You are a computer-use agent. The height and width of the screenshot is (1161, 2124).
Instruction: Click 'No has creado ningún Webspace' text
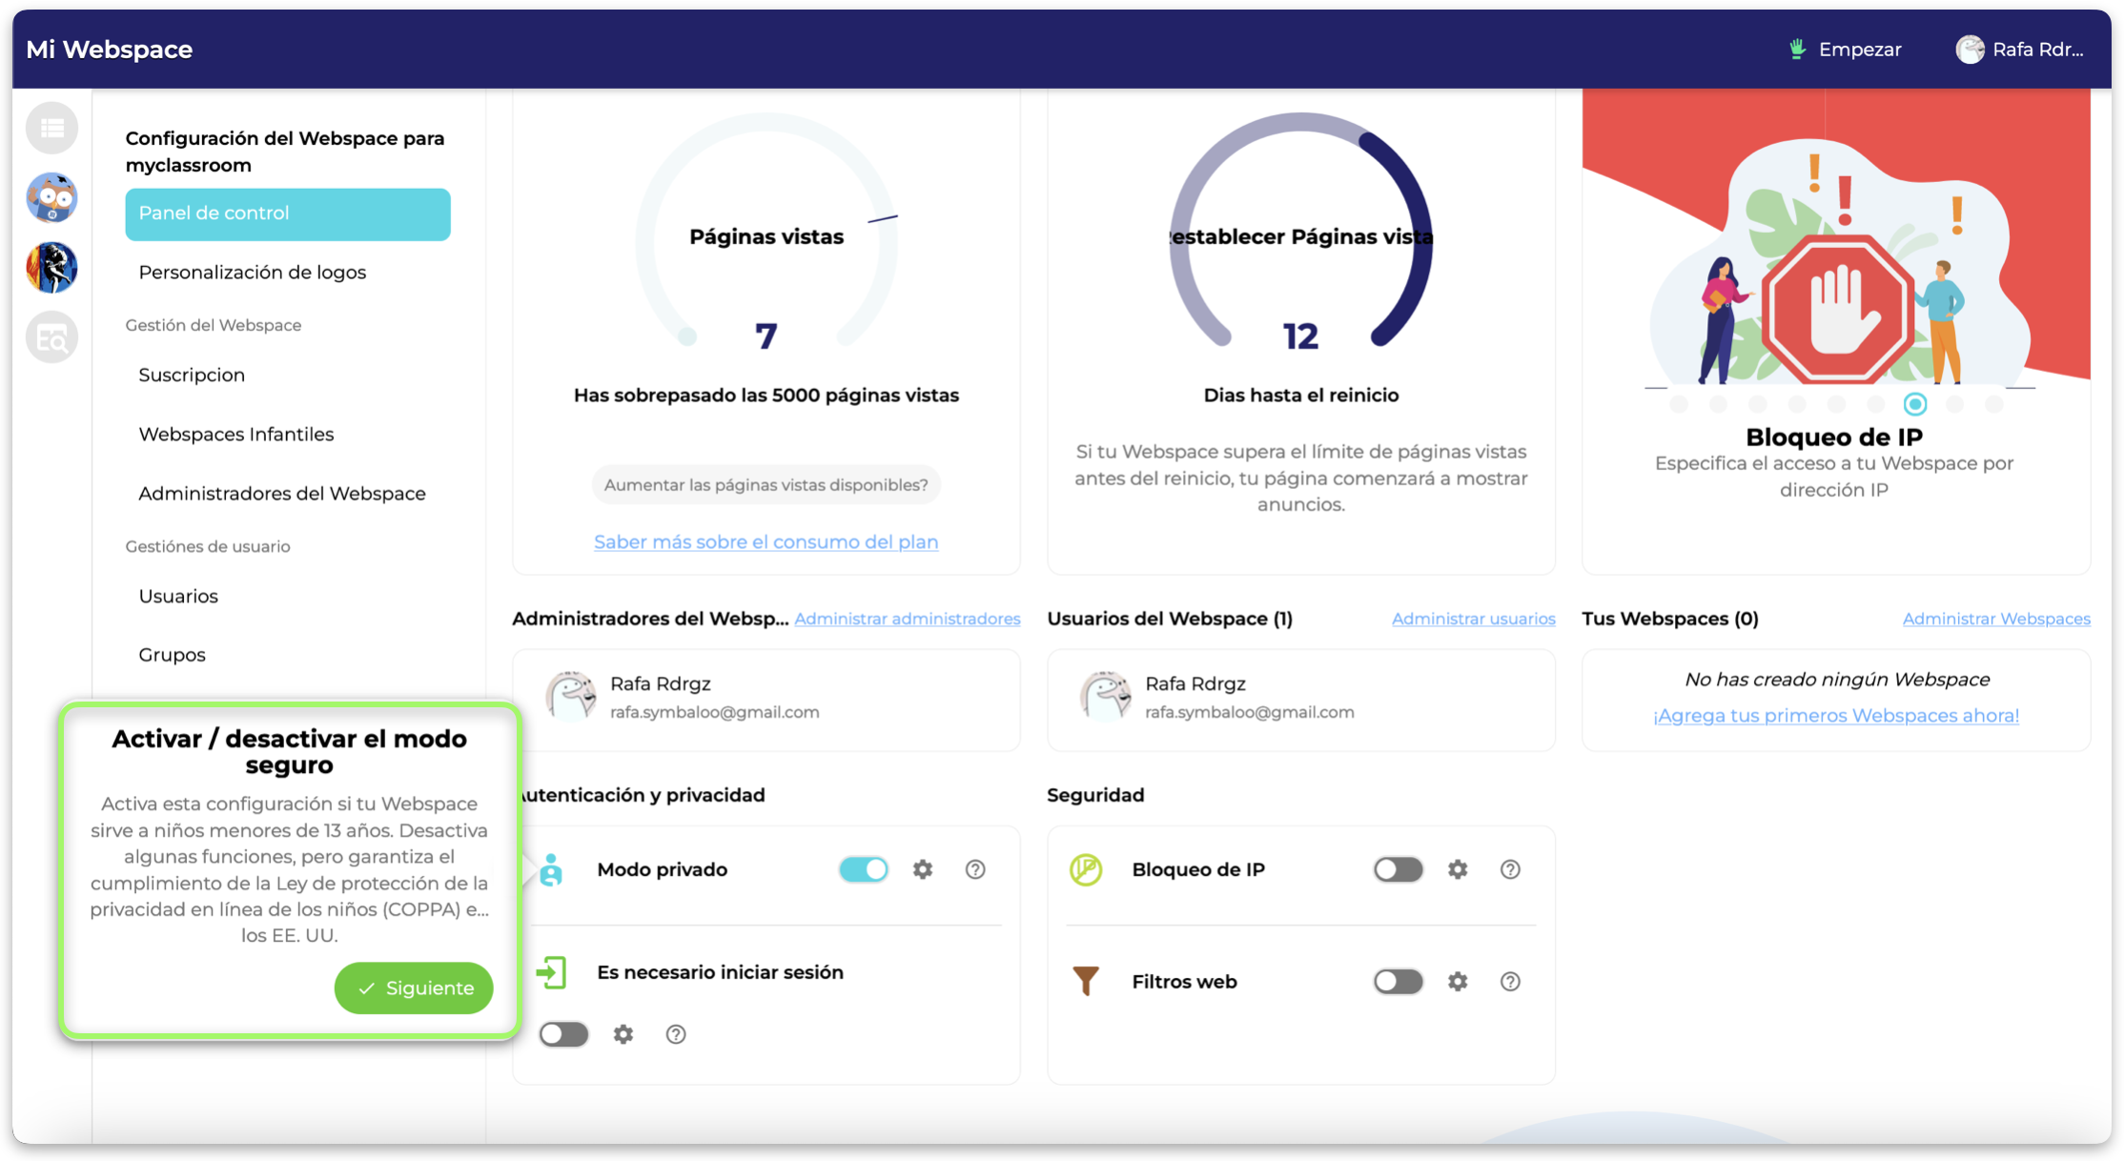click(x=1837, y=680)
